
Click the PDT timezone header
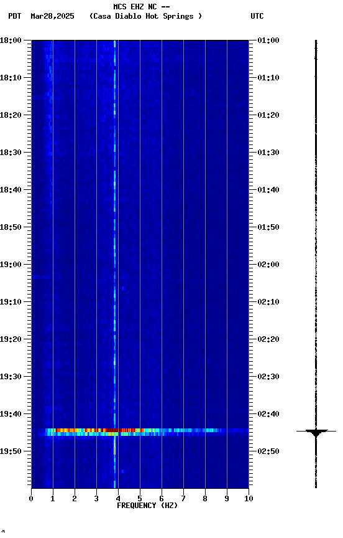point(15,16)
